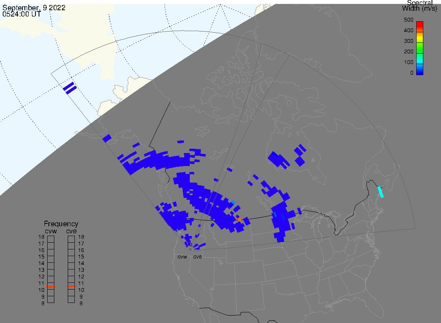Click the 15 label right of cve bar
The width and height of the screenshot is (441, 323).
tap(81, 257)
